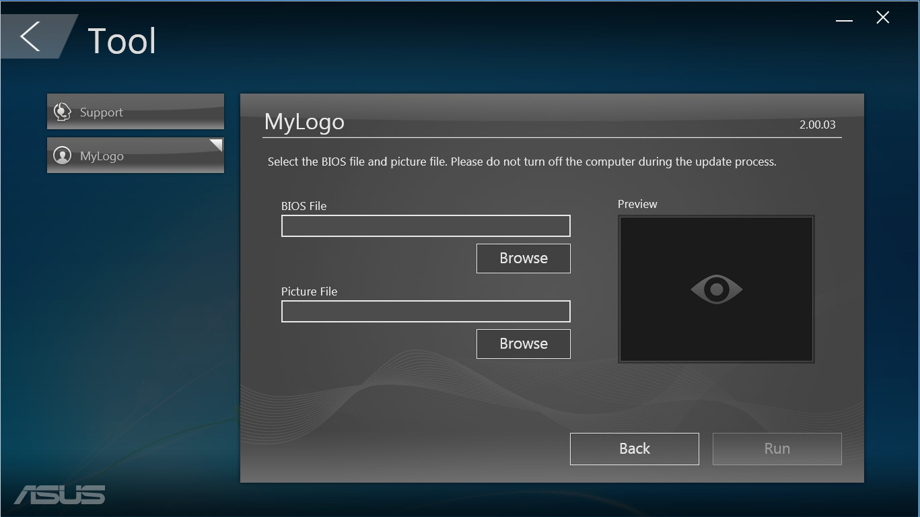This screenshot has height=517, width=920.
Task: Click the MyLogo panel heading
Action: tap(304, 122)
